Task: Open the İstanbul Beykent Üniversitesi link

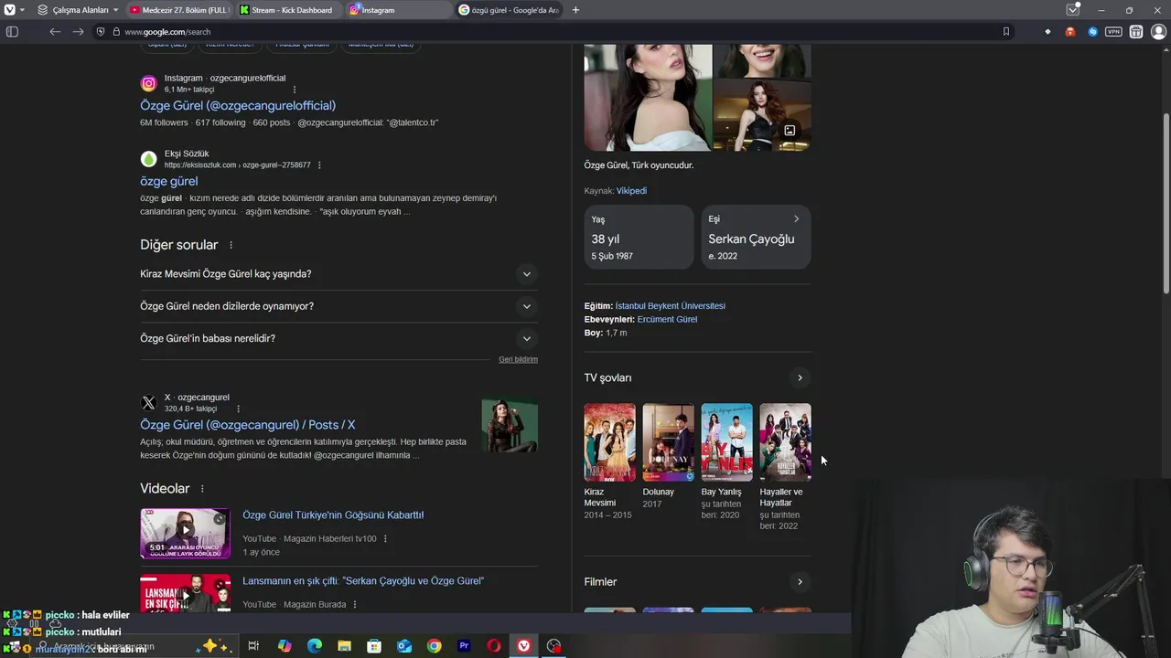Action: point(670,306)
